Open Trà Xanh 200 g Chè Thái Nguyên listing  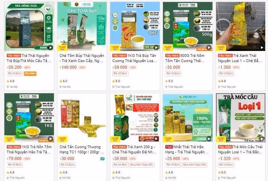click(134, 149)
